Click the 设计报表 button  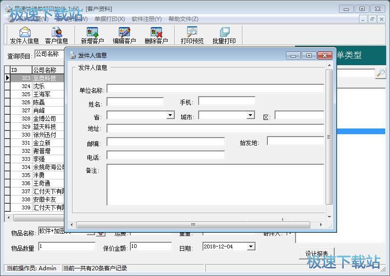[x=316, y=253]
